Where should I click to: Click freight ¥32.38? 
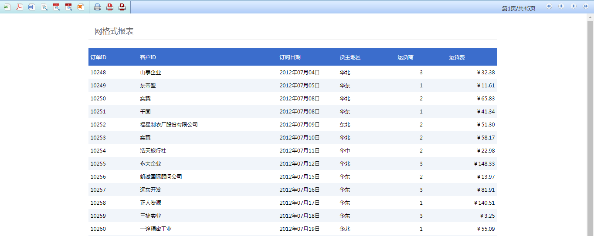[485, 73]
